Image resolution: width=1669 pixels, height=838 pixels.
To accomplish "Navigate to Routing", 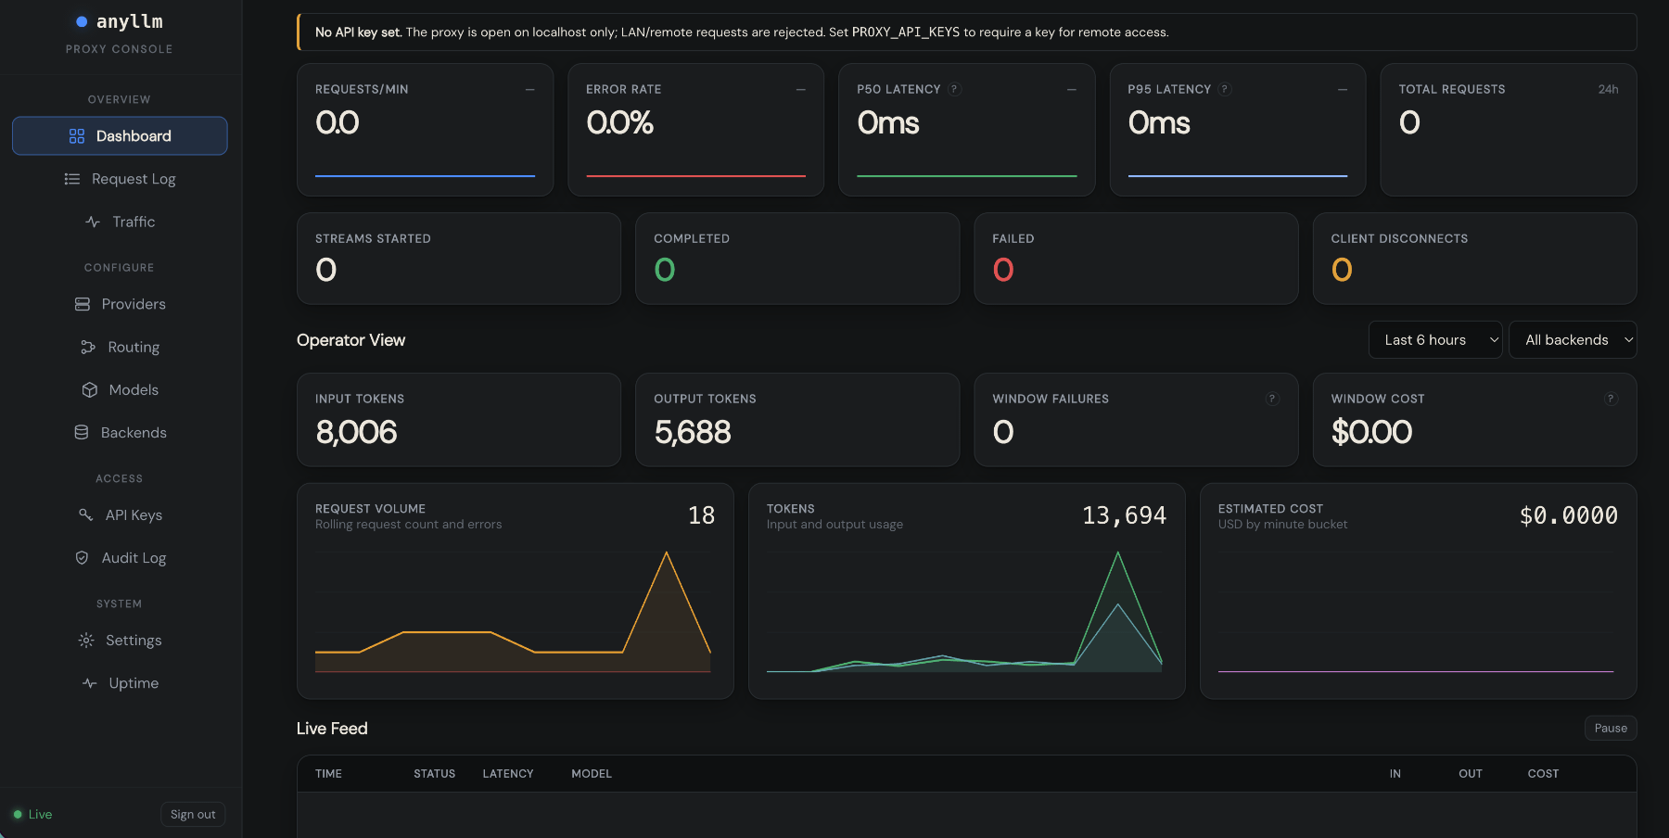I will pos(120,347).
